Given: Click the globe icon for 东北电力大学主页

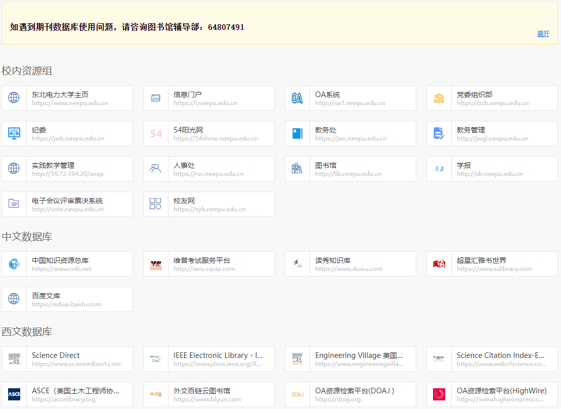Looking at the screenshot, I should [x=14, y=98].
